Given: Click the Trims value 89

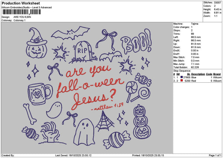Looking at the screenshot, I should [x=193, y=34].
